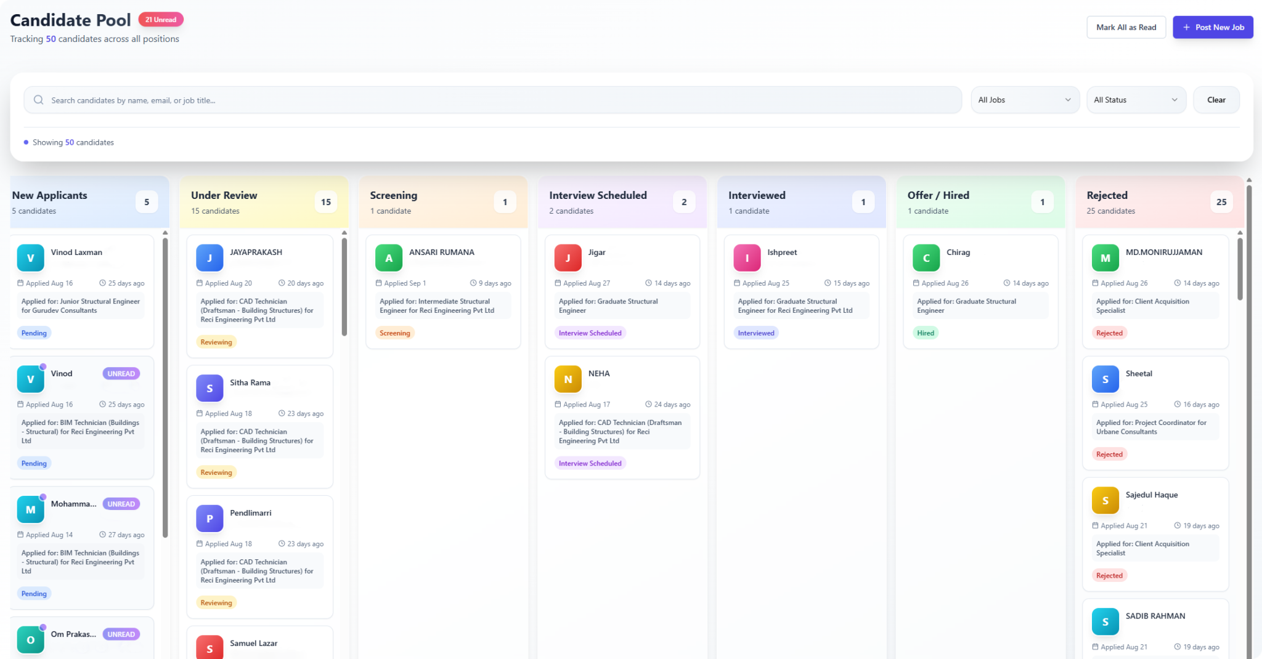This screenshot has width=1262, height=659.
Task: Open the All Jobs dropdown
Action: click(x=1025, y=100)
